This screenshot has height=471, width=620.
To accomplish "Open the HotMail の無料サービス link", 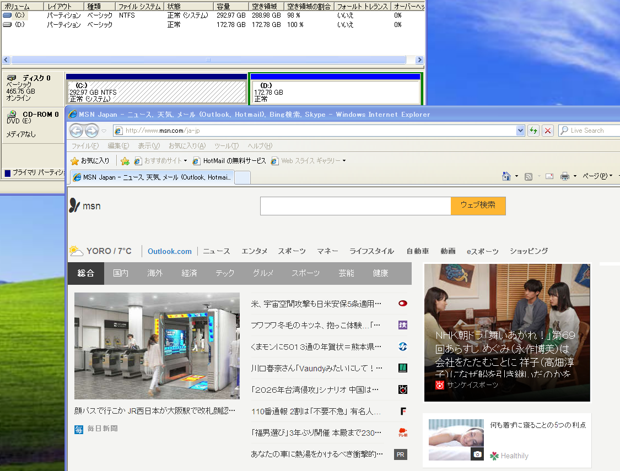I will [x=229, y=161].
